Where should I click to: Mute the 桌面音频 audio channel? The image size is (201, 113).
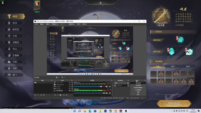click(x=107, y=93)
